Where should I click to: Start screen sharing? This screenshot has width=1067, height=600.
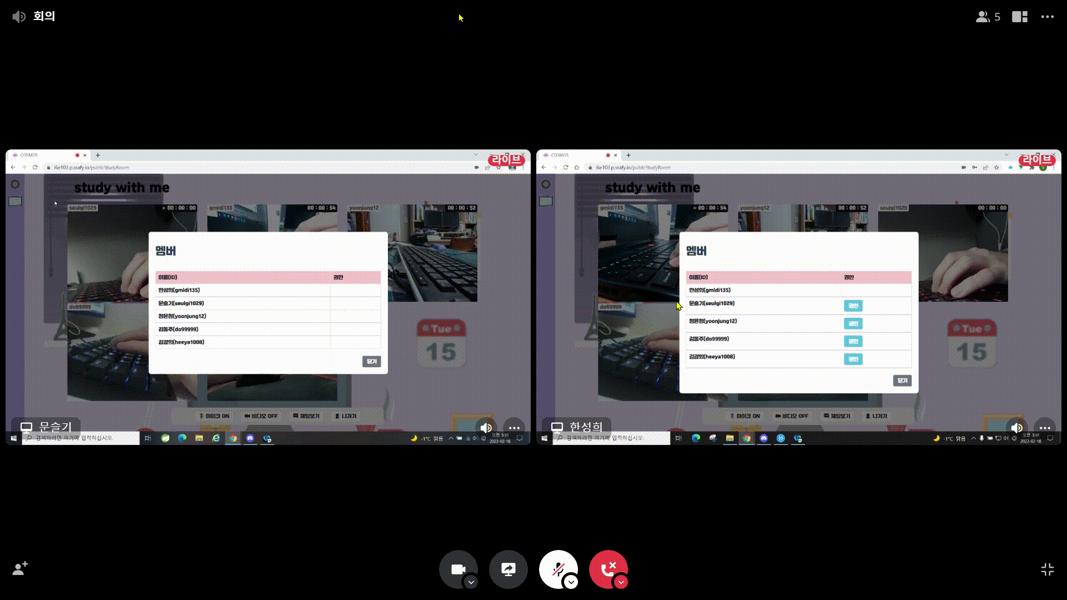508,569
